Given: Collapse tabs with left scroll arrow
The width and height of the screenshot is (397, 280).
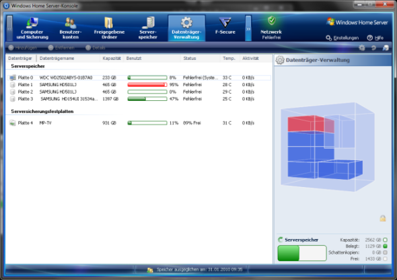Looking at the screenshot, I should tap(9, 28).
